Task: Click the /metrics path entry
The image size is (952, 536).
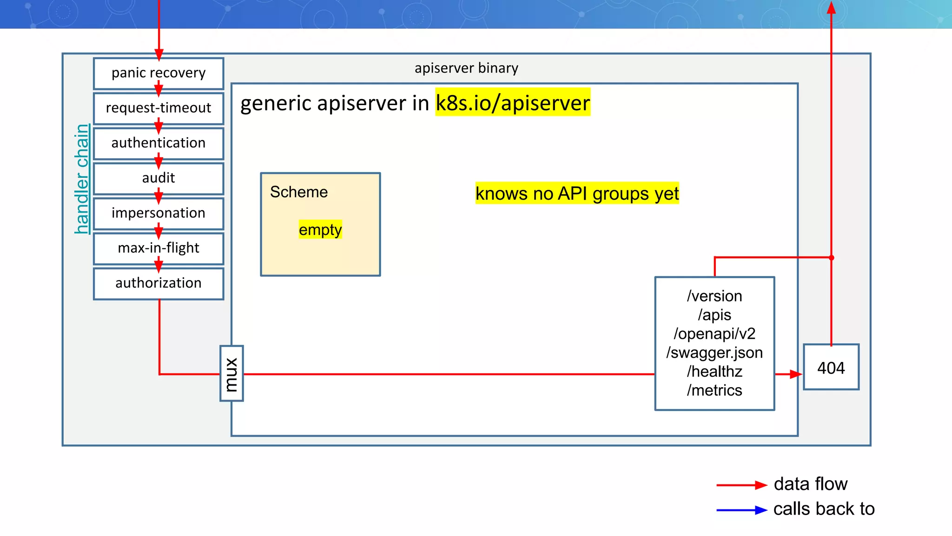Action: [714, 390]
